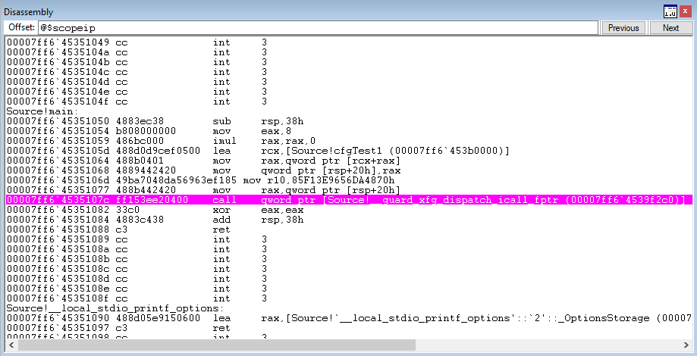
Task: Select the lea rcx,[Source!cfgTest1] line
Action: coord(258,151)
